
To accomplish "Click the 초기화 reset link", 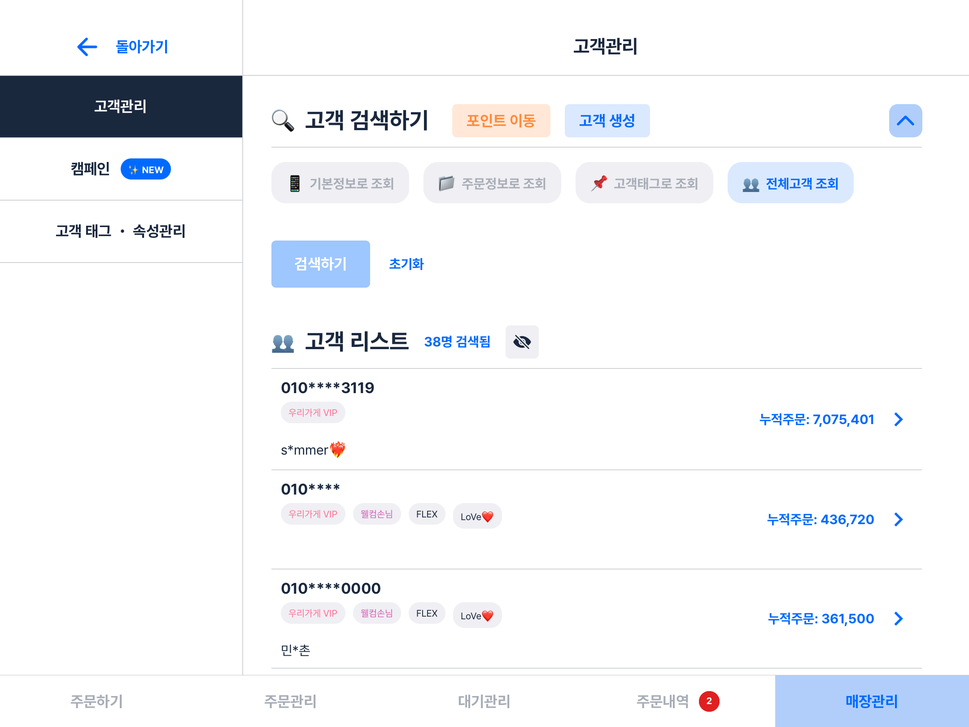I will pos(406,264).
